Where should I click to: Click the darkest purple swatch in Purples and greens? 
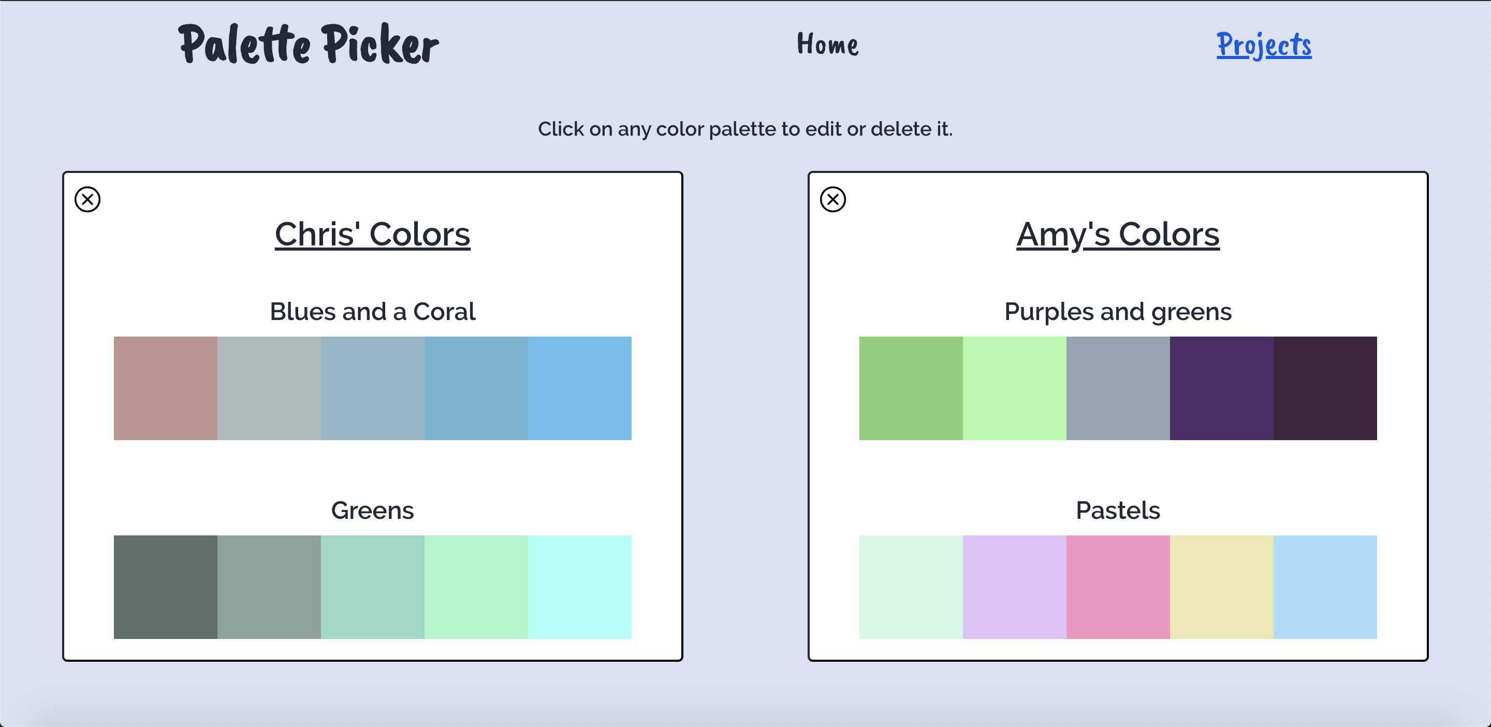[x=1325, y=388]
